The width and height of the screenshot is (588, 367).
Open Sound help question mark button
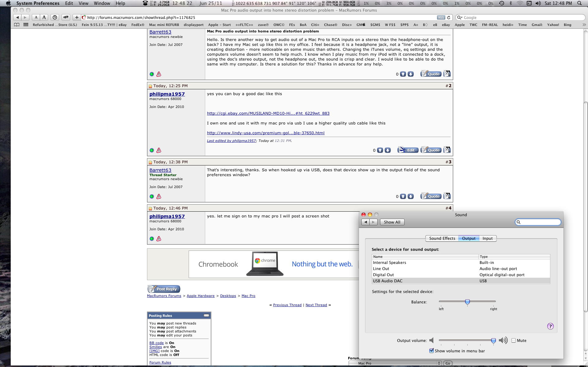tap(550, 326)
